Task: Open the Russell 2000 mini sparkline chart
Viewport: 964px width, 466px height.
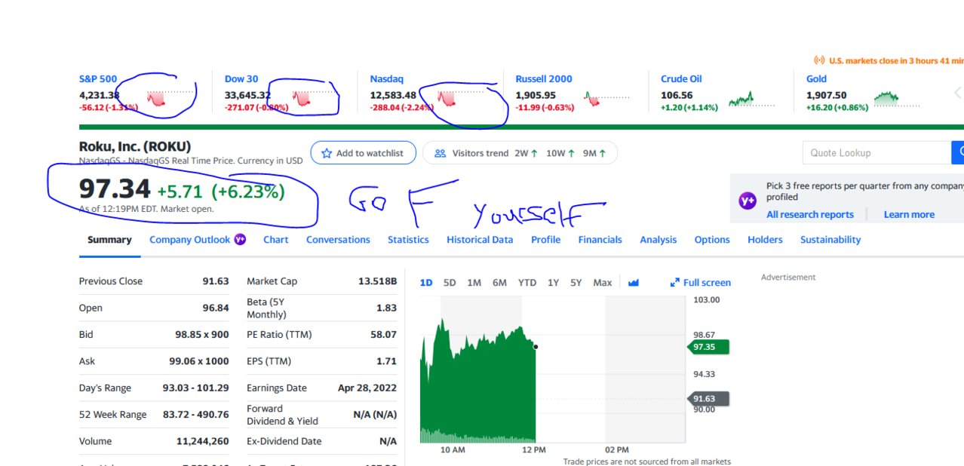Action: point(606,99)
